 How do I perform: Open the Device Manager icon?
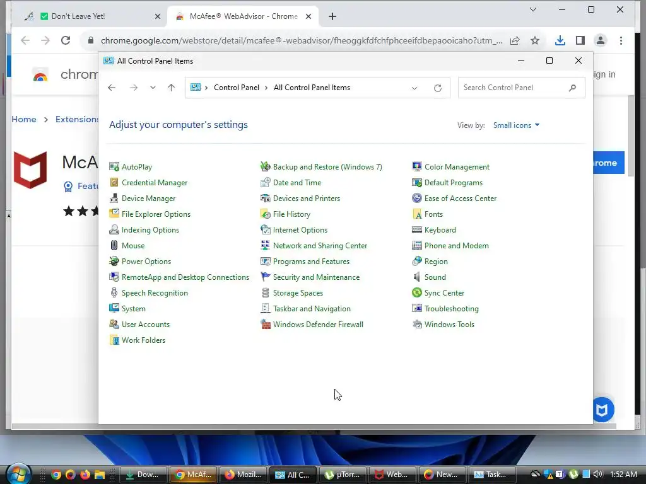point(114,199)
